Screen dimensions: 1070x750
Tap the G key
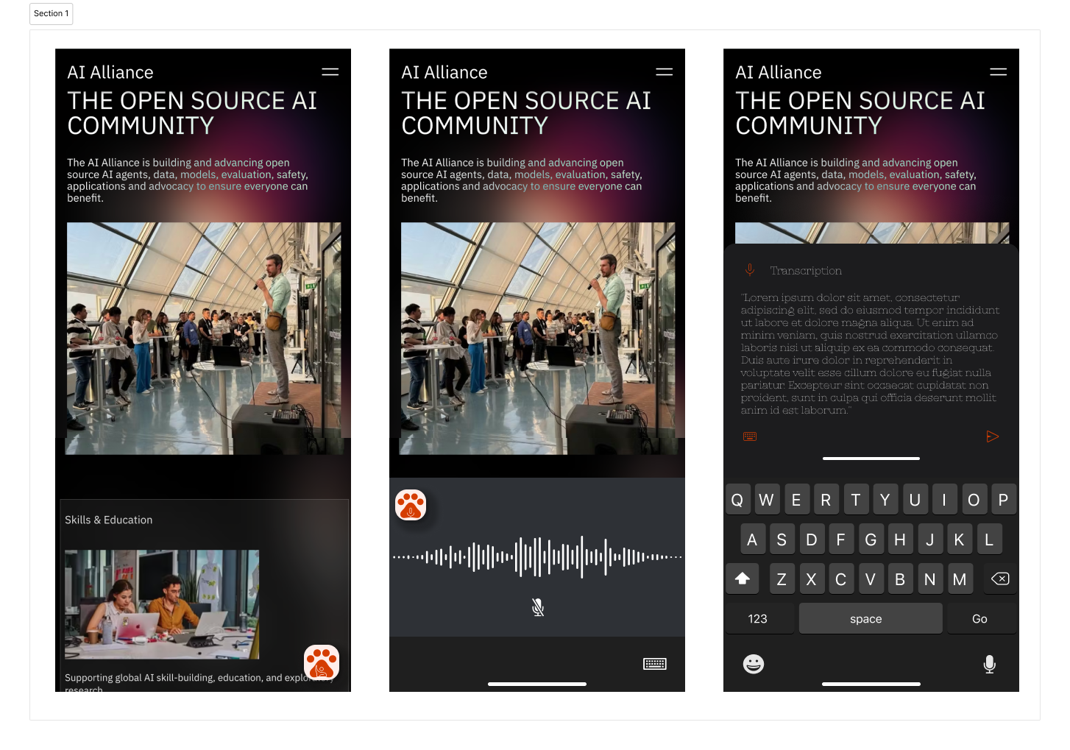[x=871, y=539]
